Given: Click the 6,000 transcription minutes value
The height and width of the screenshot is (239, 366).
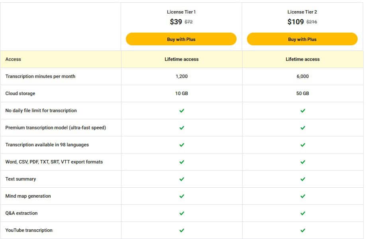Looking at the screenshot, I should pos(303,76).
